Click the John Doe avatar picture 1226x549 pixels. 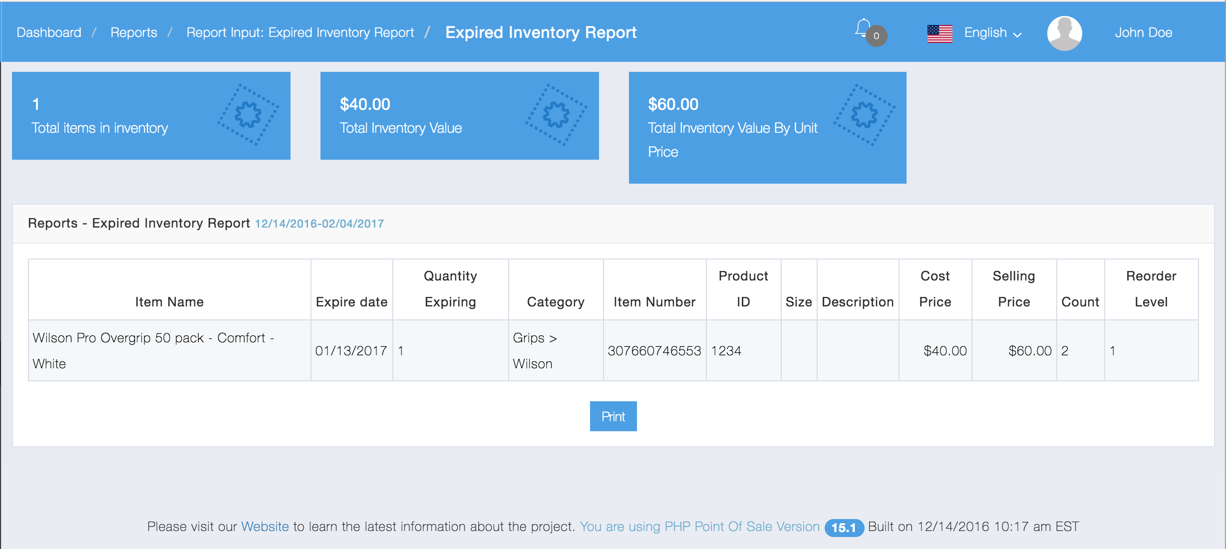pyautogui.click(x=1064, y=33)
